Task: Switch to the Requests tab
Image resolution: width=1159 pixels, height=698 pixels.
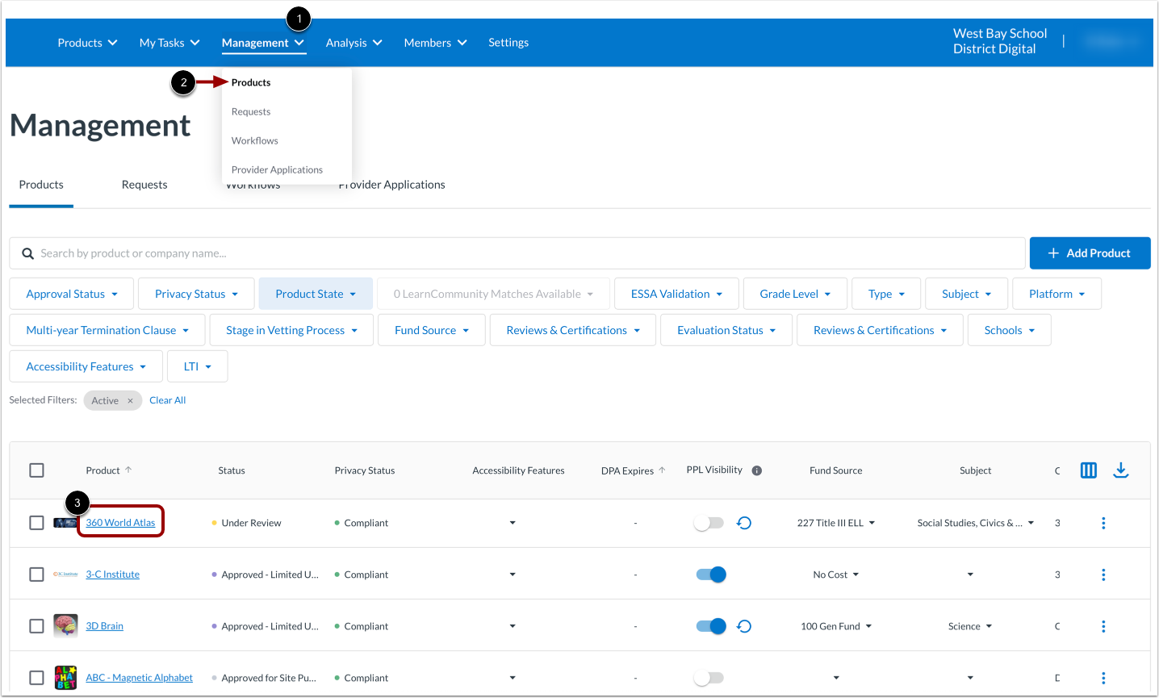Action: coord(144,185)
